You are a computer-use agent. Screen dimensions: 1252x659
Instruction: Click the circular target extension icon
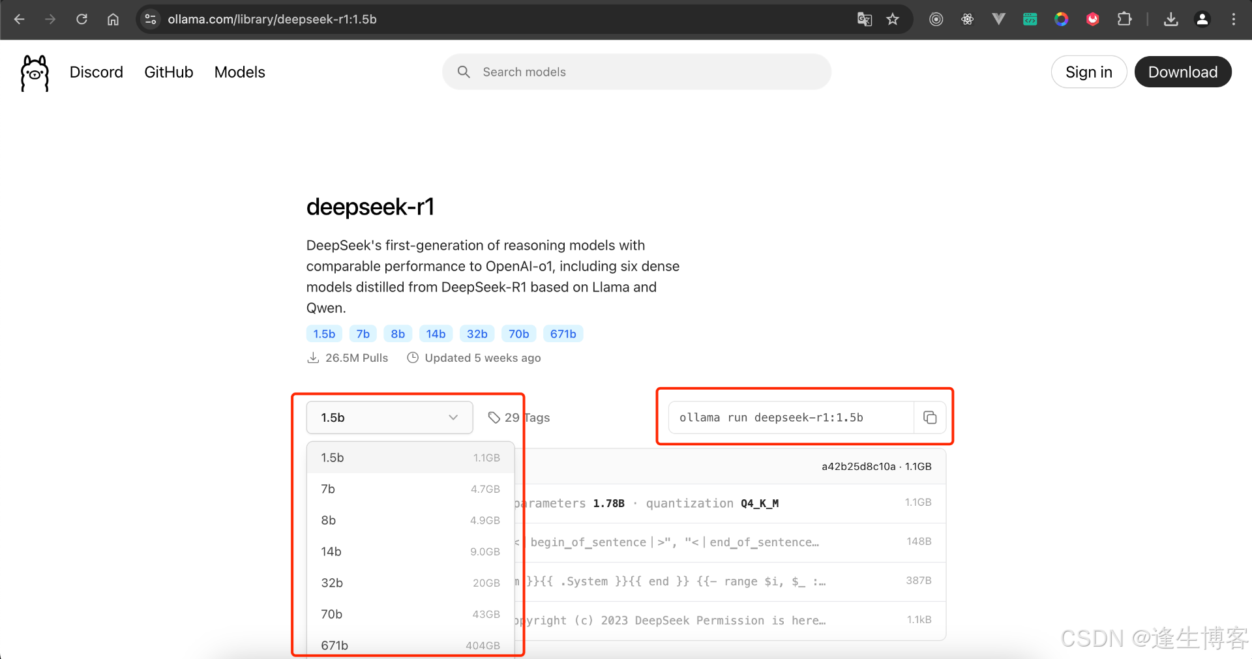936,20
